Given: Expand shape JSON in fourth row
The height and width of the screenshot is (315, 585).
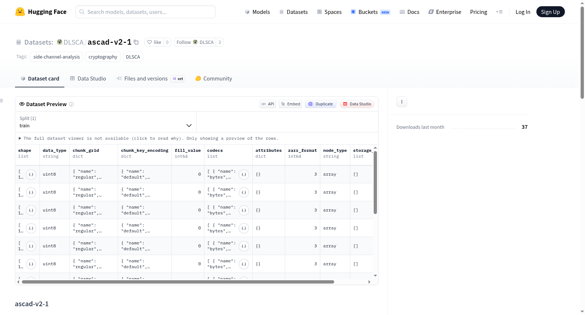Looking at the screenshot, I should point(31,228).
